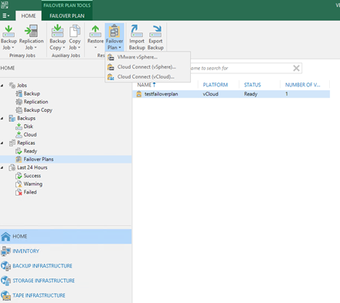Click the BACKUP INFRASTRUCTURE globe icon
Screen dimensions: 340x303
coord(5,266)
